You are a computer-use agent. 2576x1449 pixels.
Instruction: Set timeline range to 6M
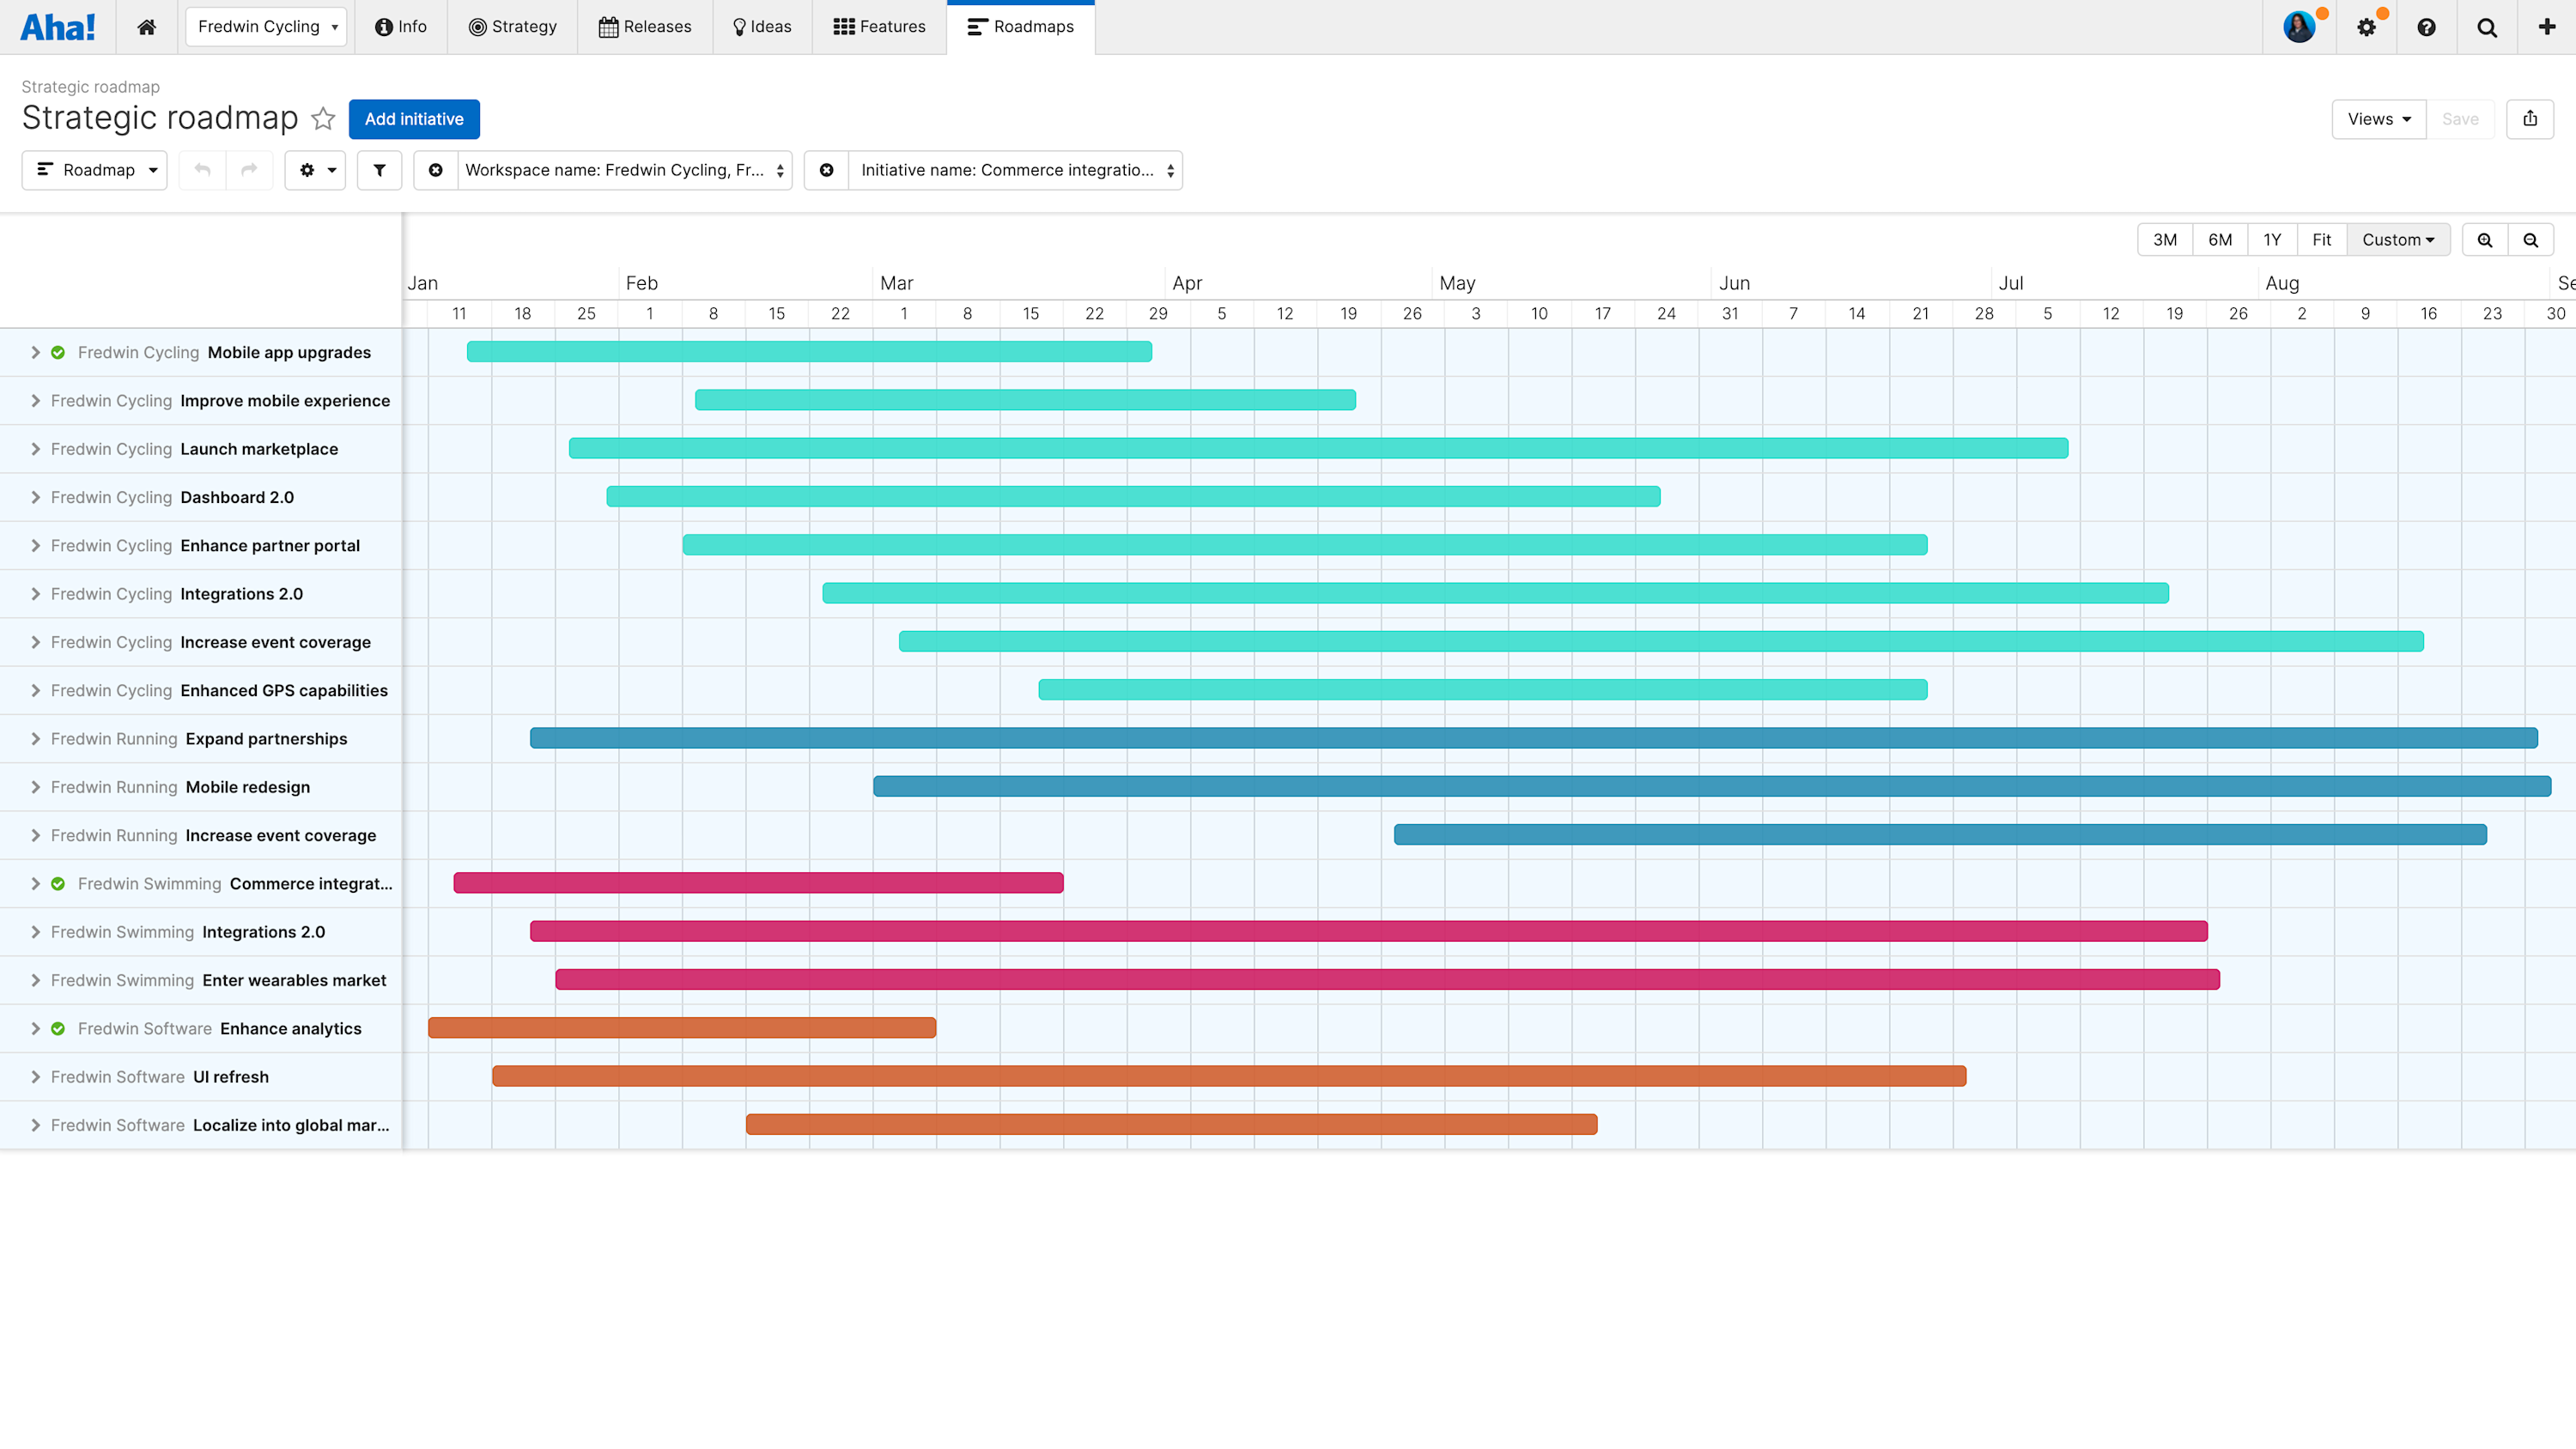(x=2219, y=240)
